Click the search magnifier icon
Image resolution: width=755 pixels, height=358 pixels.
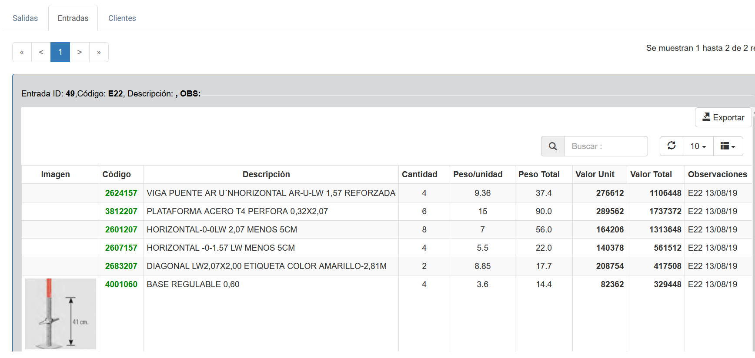pyautogui.click(x=553, y=146)
